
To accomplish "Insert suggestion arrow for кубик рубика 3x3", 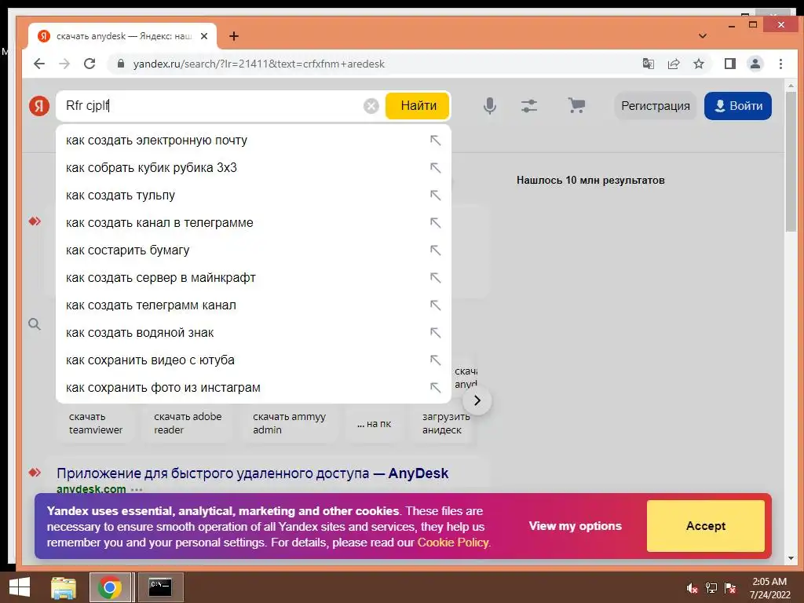I will point(435,168).
